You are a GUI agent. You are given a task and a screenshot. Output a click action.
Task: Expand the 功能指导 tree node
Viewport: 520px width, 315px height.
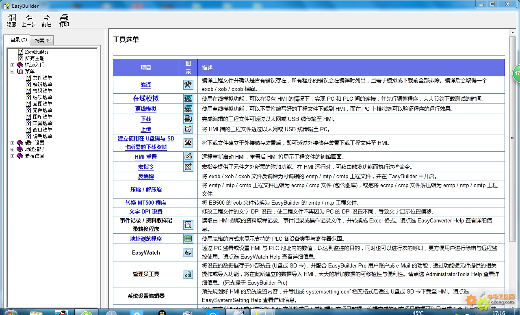[12, 149]
